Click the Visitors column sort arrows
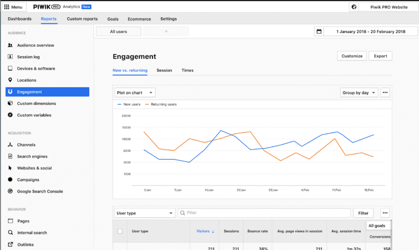Image resolution: width=419 pixels, height=250 pixels. click(213, 231)
